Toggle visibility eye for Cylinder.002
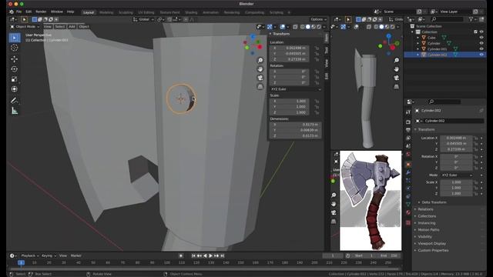 tap(481, 55)
